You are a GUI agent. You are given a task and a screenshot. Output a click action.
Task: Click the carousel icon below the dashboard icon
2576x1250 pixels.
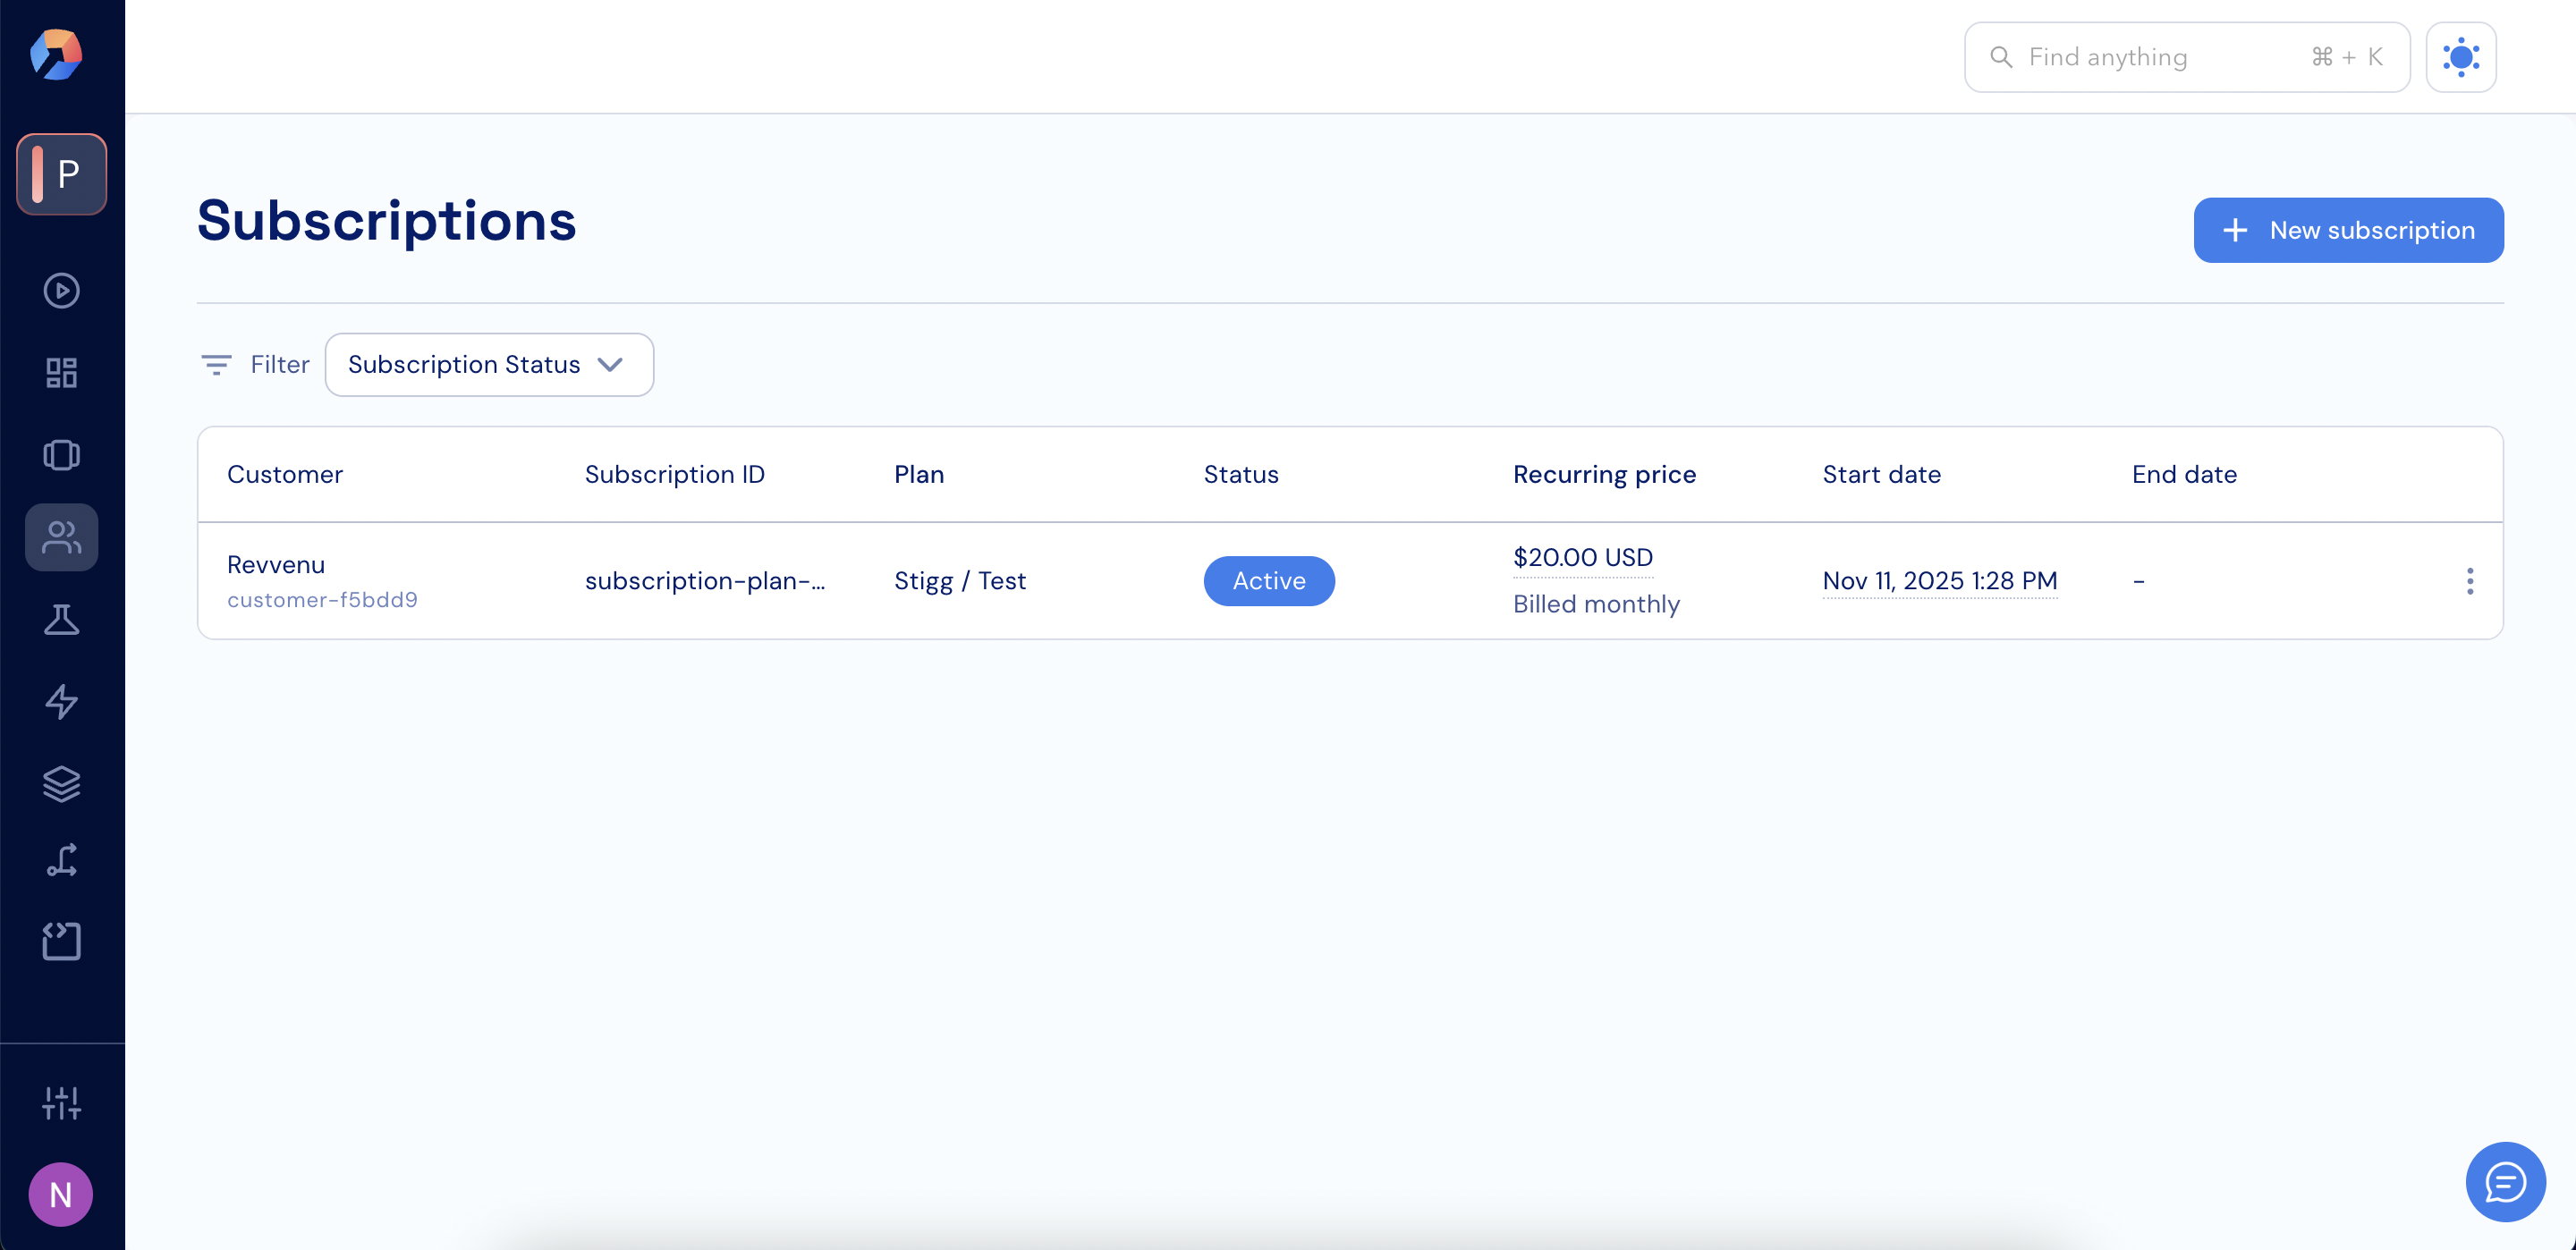pos(61,455)
